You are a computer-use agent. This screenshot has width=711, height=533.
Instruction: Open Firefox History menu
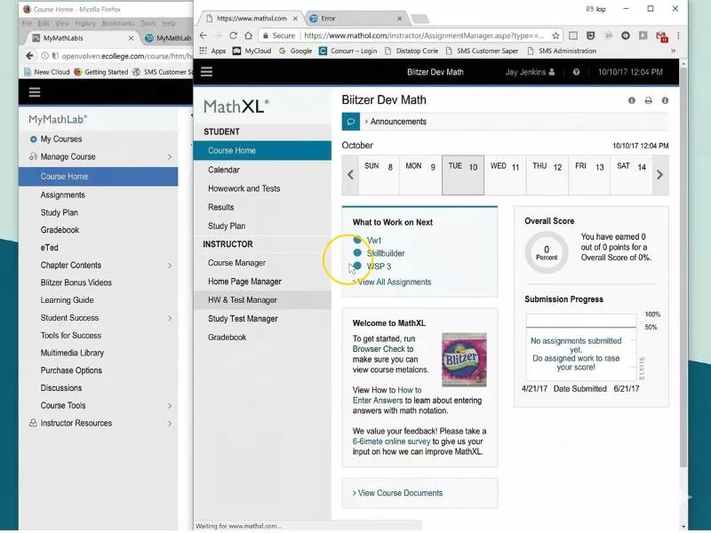[x=84, y=23]
